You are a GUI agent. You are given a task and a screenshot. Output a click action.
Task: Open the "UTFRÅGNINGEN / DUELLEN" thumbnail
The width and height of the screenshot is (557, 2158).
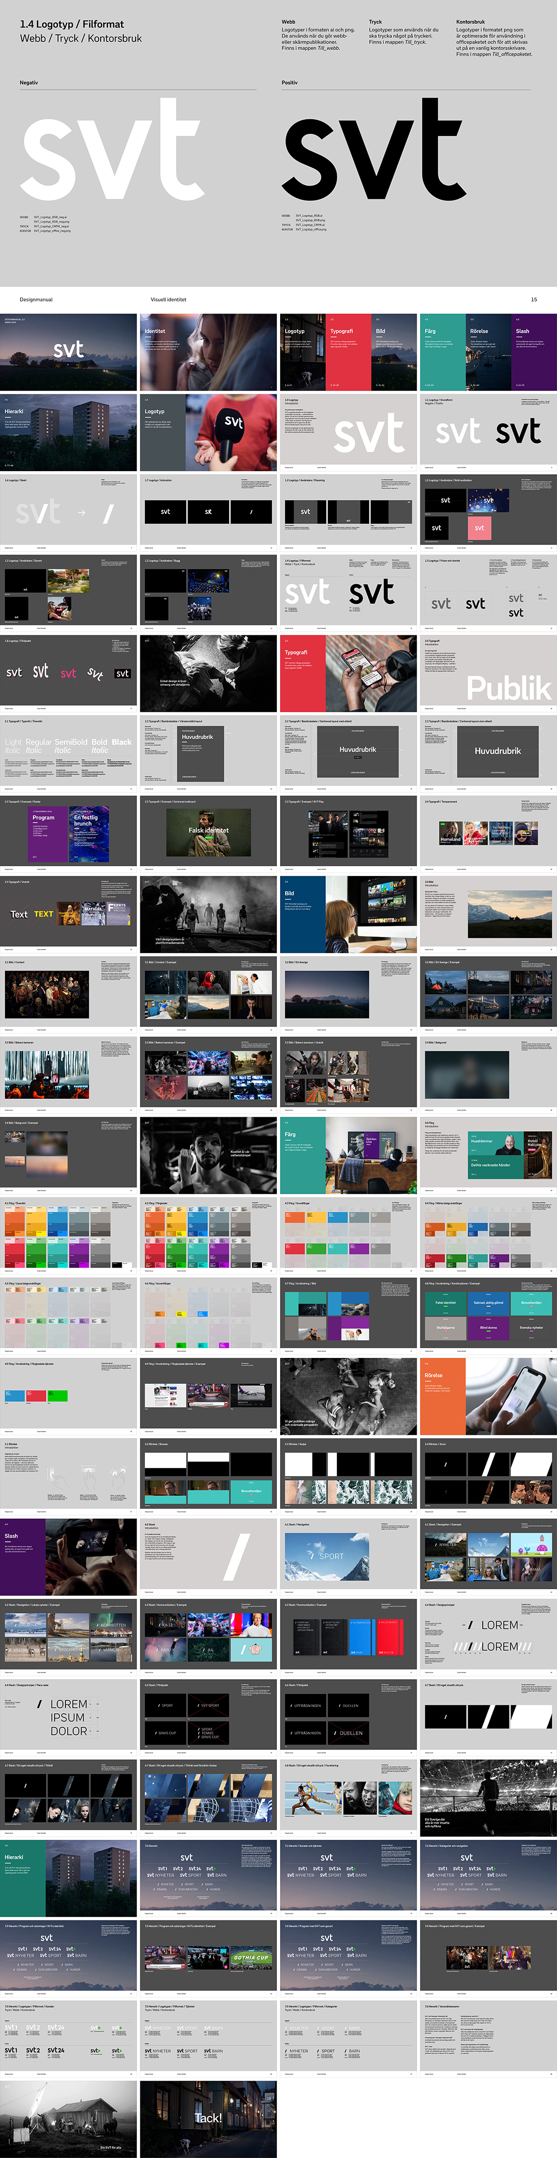[348, 1718]
